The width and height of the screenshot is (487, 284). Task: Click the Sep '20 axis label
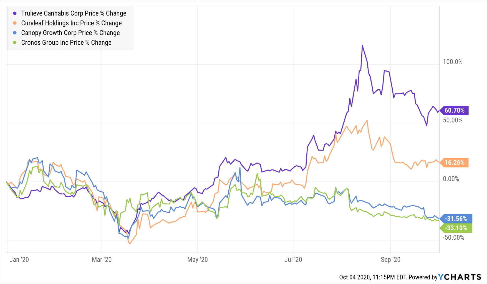coord(390,260)
